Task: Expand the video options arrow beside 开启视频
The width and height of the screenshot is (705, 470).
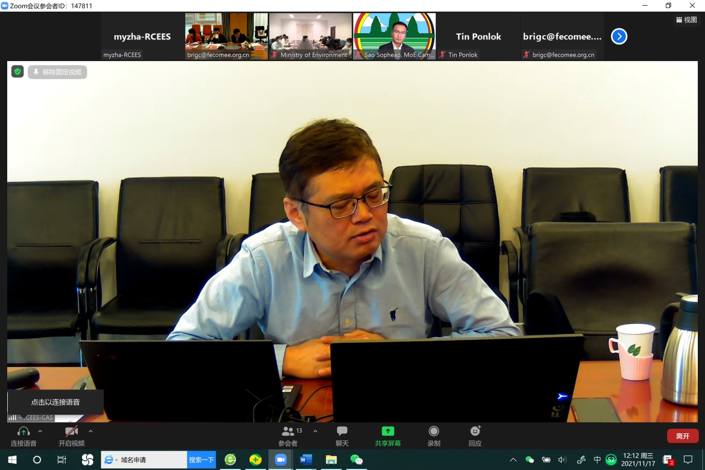Action: (91, 431)
